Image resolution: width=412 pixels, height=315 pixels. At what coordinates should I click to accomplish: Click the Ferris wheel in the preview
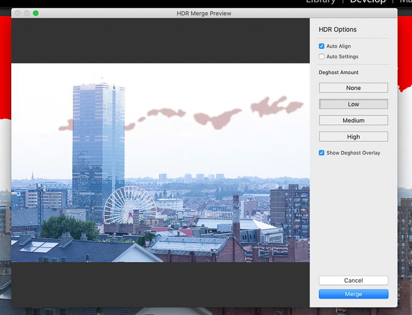click(129, 205)
